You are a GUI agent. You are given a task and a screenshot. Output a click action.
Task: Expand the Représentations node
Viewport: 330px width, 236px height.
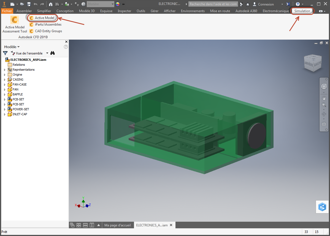[5, 70]
